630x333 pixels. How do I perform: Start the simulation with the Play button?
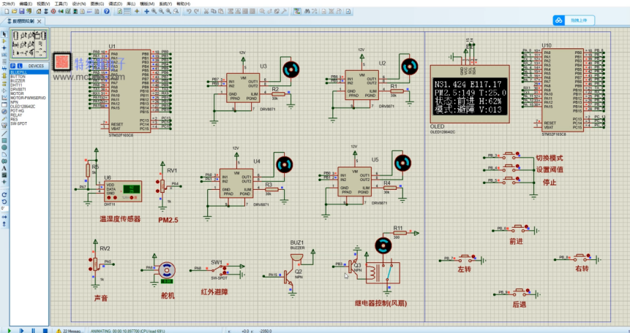(x=10, y=331)
